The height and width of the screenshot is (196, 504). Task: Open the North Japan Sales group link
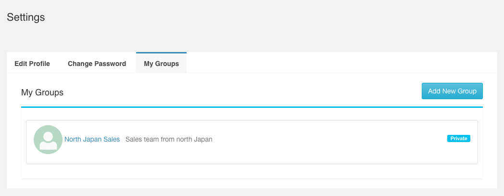(x=92, y=140)
